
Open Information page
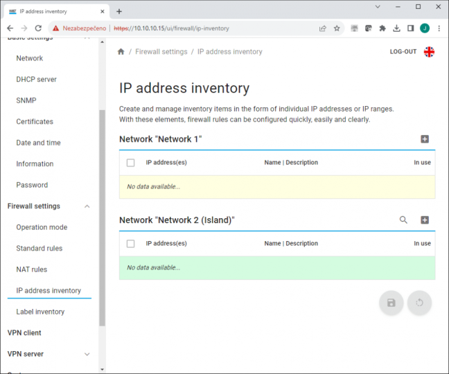tap(35, 163)
